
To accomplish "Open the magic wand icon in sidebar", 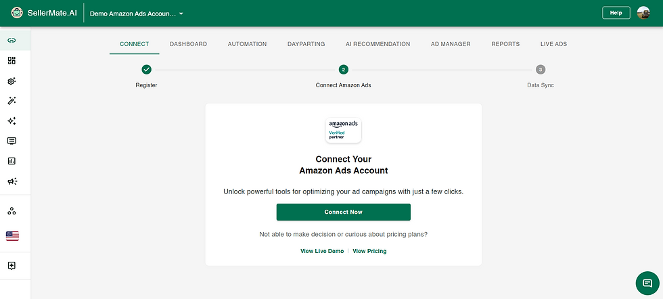I will [x=12, y=101].
